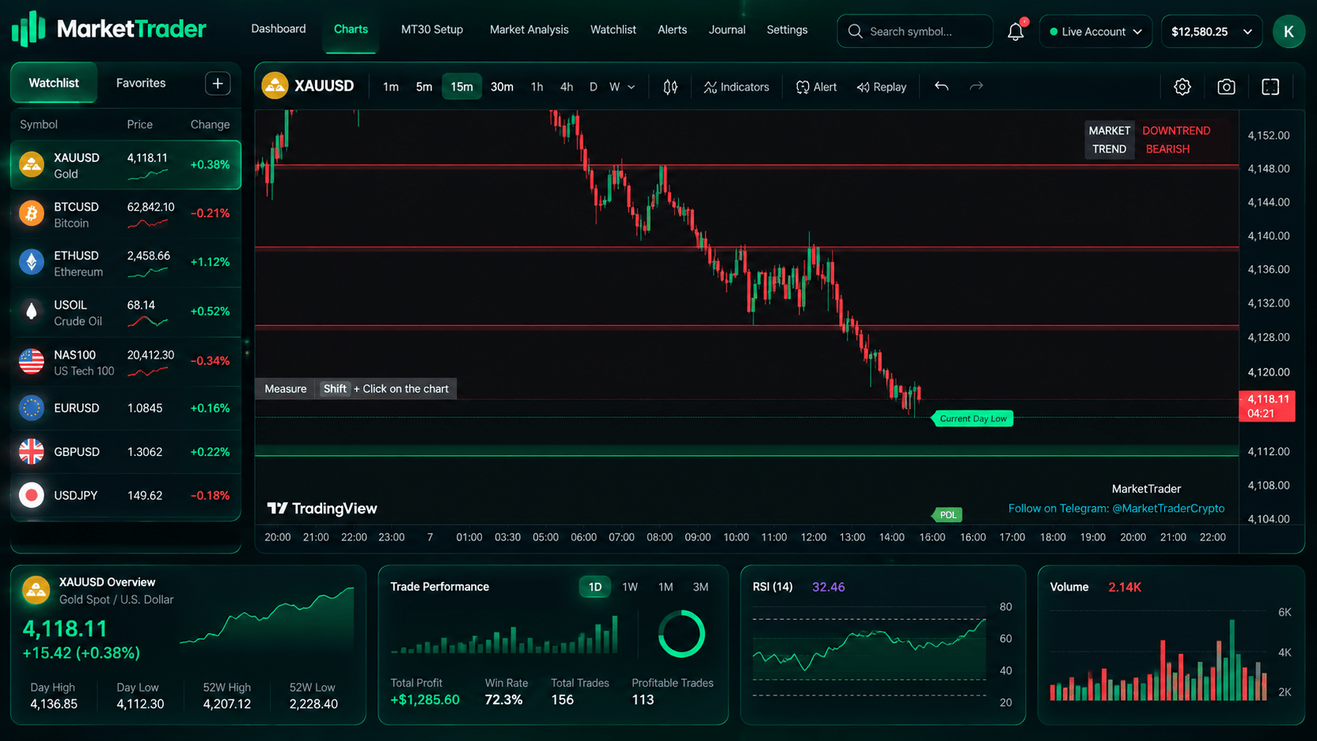
Task: Click the Ethereum icon in watchlist
Action: click(x=32, y=262)
